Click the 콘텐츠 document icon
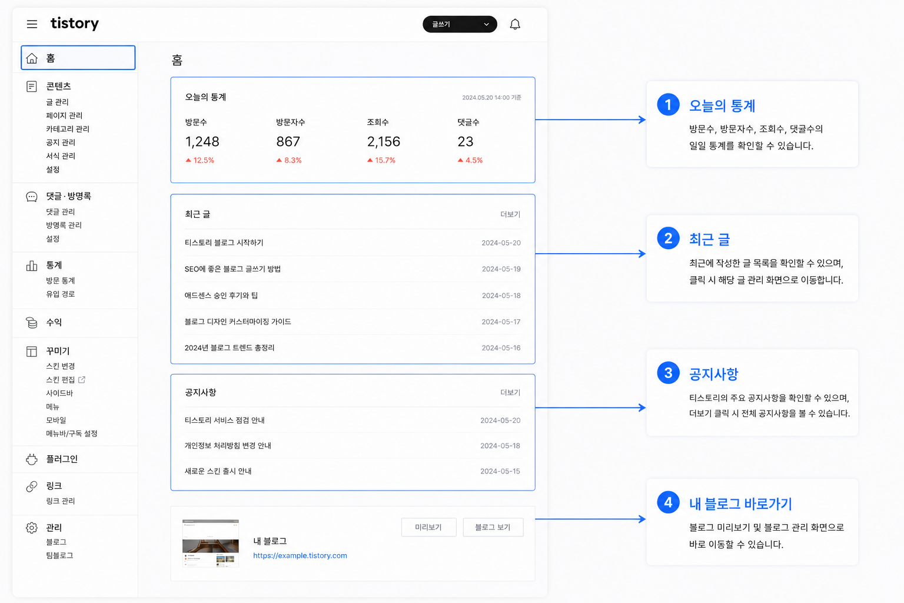The height and width of the screenshot is (603, 904). 32,87
